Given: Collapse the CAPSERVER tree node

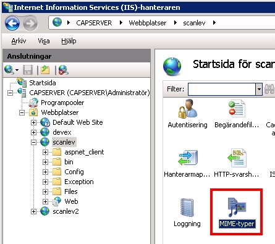Looking at the screenshot, I should (10, 93).
